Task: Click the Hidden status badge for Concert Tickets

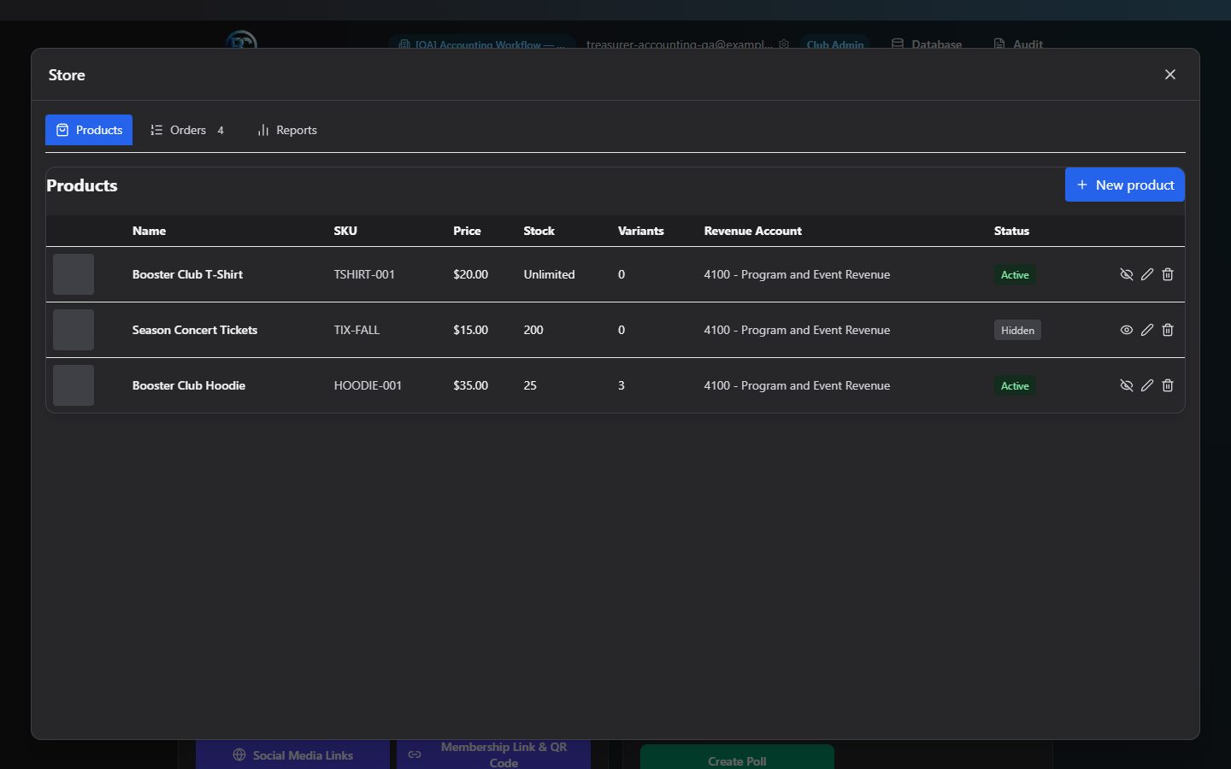Action: [1017, 330]
